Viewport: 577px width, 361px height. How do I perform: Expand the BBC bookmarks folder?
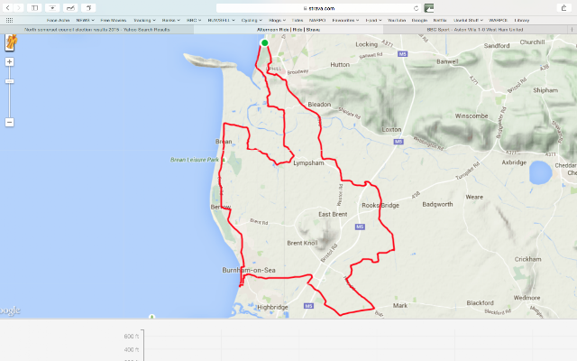194,20
